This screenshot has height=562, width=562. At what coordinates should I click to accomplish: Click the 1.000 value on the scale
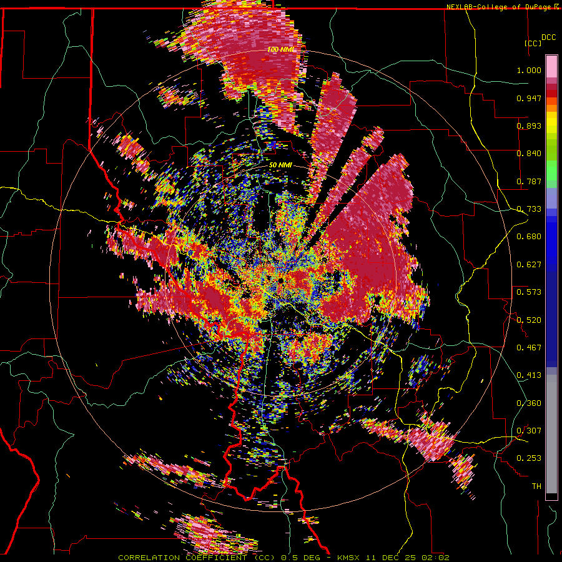pos(529,70)
